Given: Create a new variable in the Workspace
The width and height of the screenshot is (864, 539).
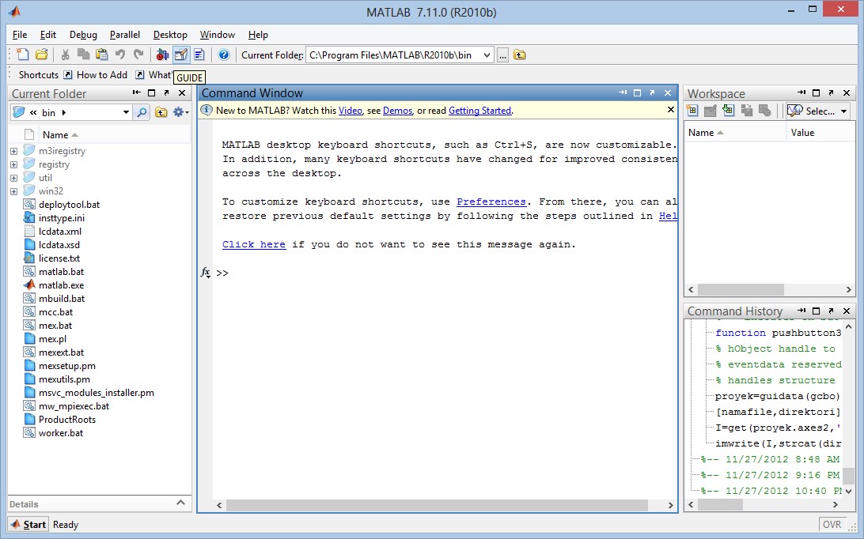Looking at the screenshot, I should pos(692,110).
